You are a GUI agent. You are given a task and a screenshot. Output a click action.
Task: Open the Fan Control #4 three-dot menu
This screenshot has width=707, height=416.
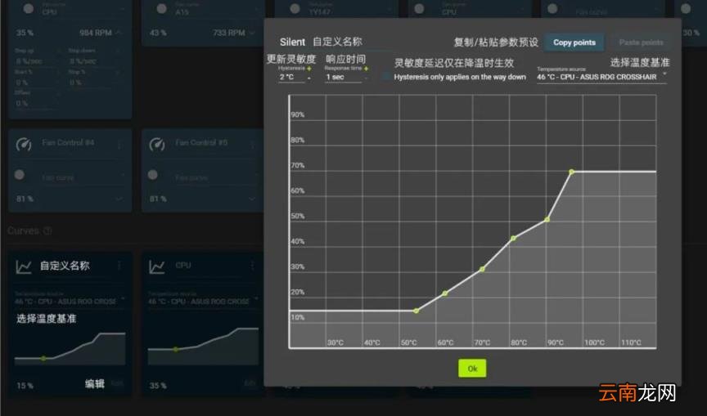(x=119, y=144)
